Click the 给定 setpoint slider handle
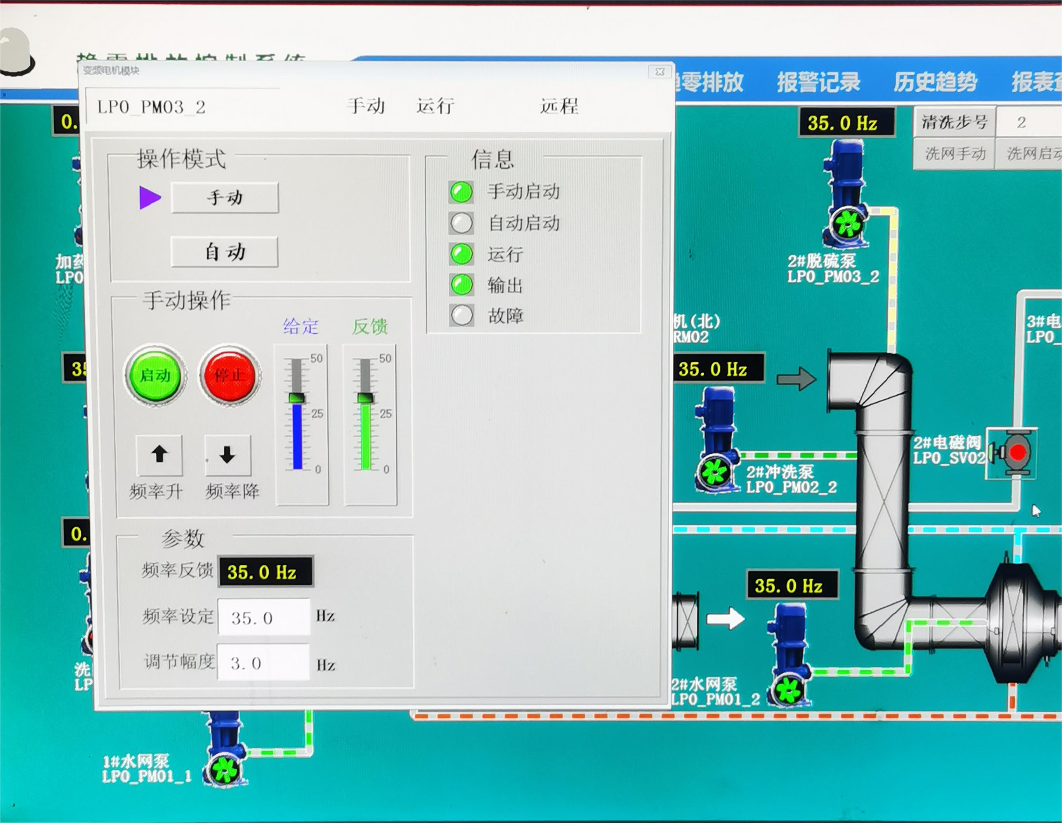Screen dimensions: 1062x823 pyautogui.click(x=297, y=398)
